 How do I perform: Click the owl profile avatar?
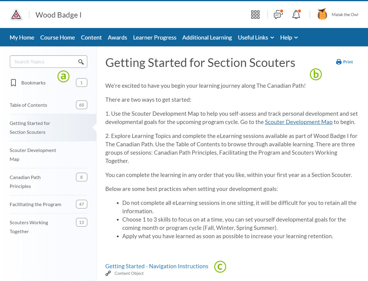click(x=322, y=15)
